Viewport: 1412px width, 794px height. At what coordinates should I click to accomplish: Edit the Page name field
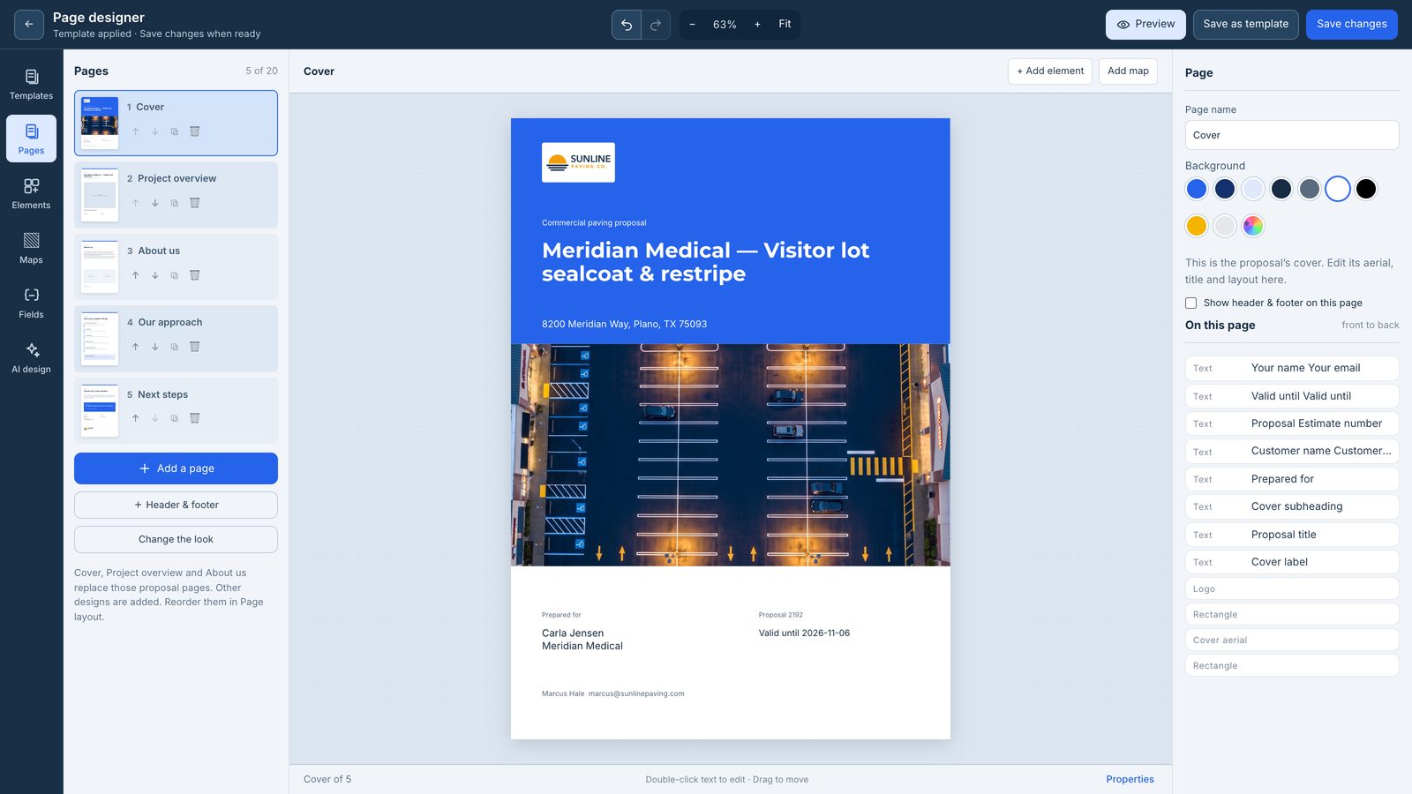point(1292,135)
